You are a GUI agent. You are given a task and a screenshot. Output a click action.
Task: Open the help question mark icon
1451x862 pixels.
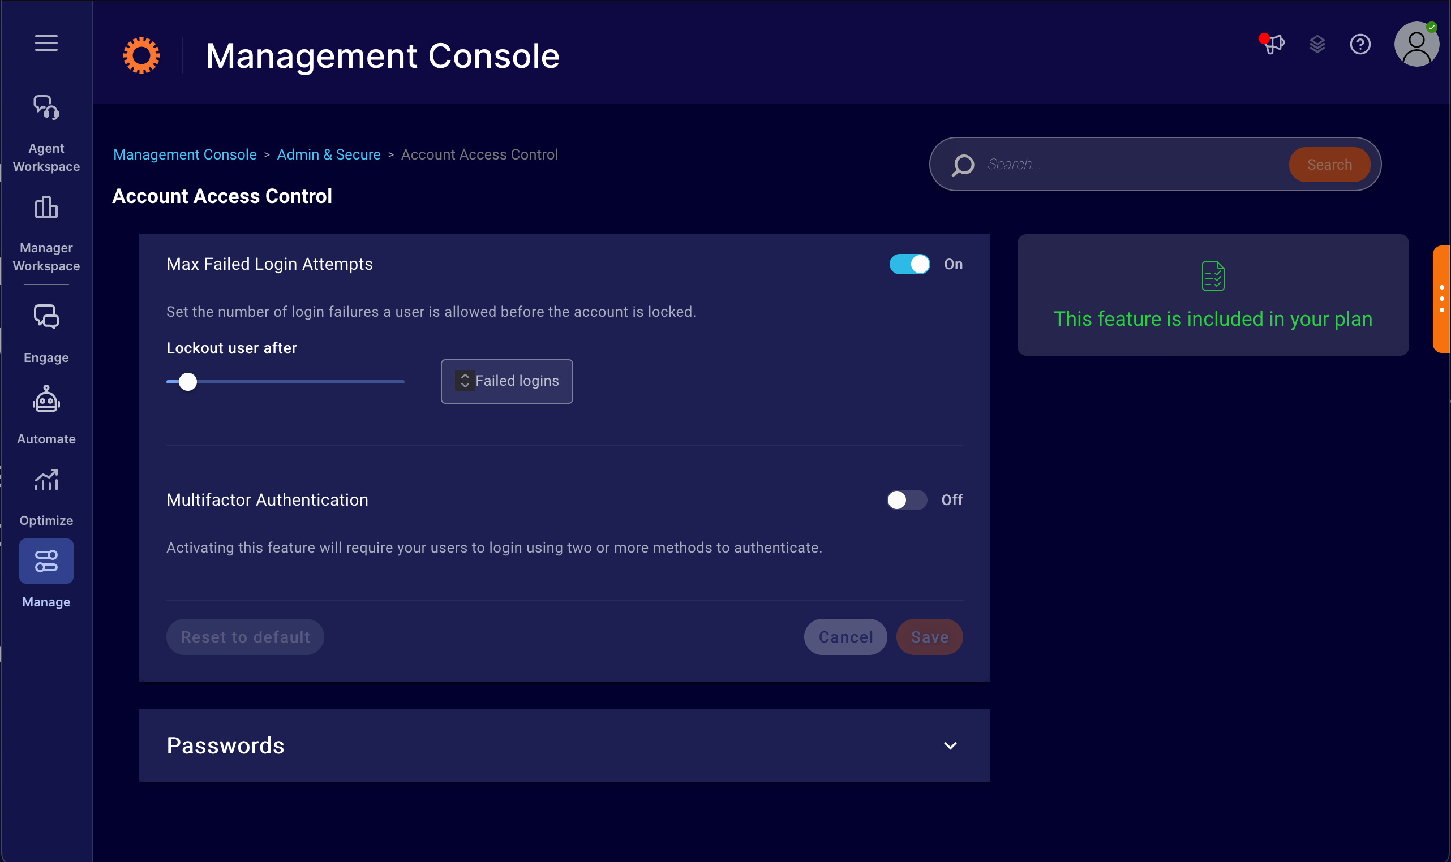pyautogui.click(x=1360, y=44)
